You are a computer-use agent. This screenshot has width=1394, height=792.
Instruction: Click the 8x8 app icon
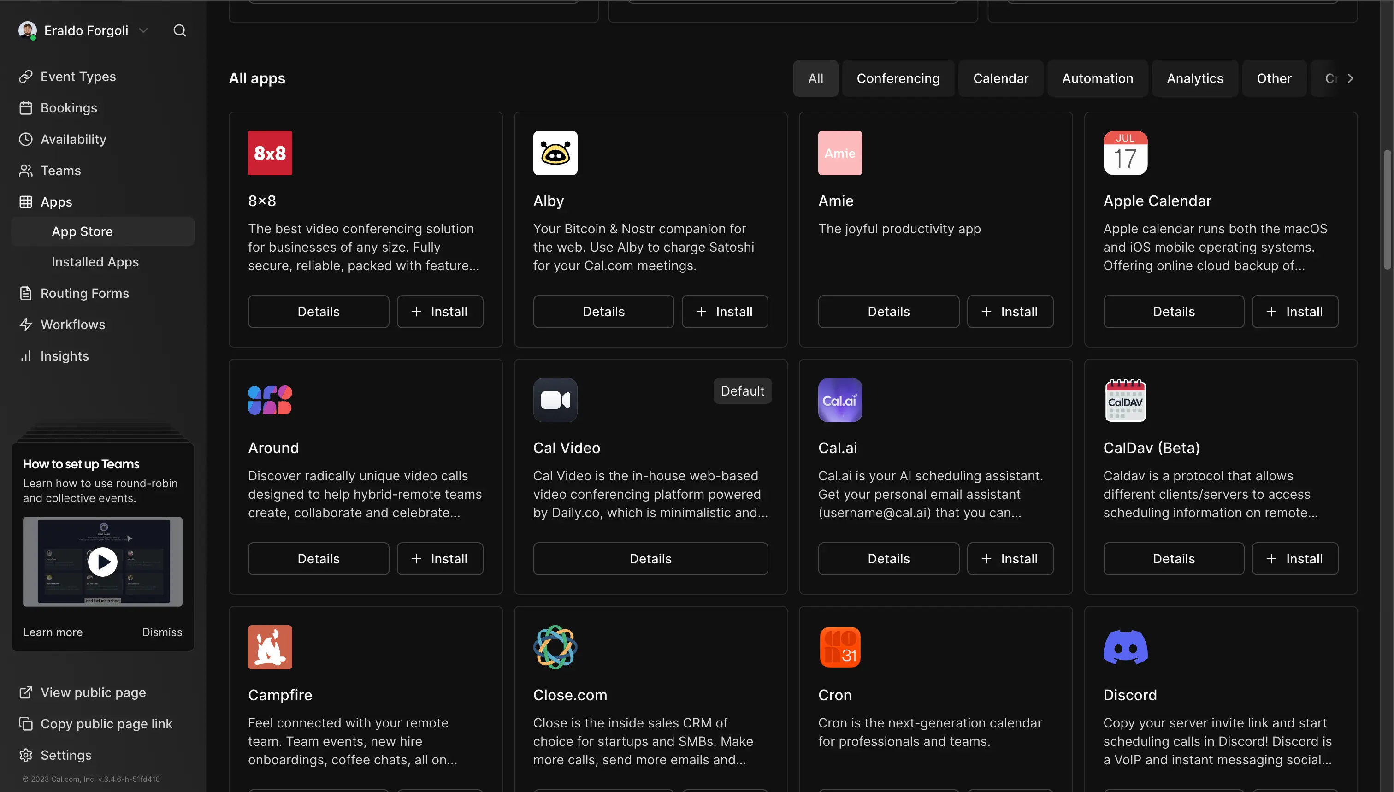point(270,153)
